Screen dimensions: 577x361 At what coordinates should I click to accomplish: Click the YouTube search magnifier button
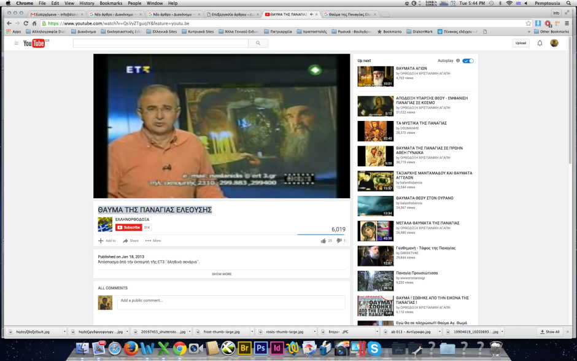(x=258, y=43)
